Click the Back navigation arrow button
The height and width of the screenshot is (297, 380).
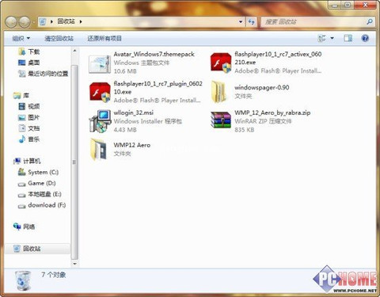click(12, 22)
